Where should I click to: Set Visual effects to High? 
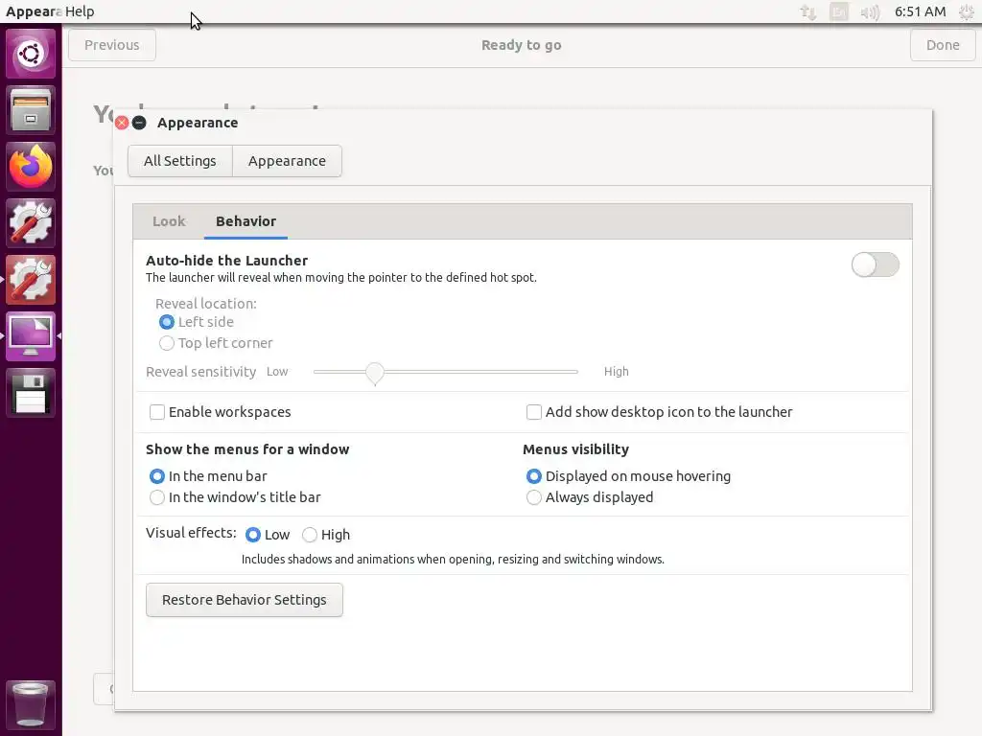[x=310, y=535]
